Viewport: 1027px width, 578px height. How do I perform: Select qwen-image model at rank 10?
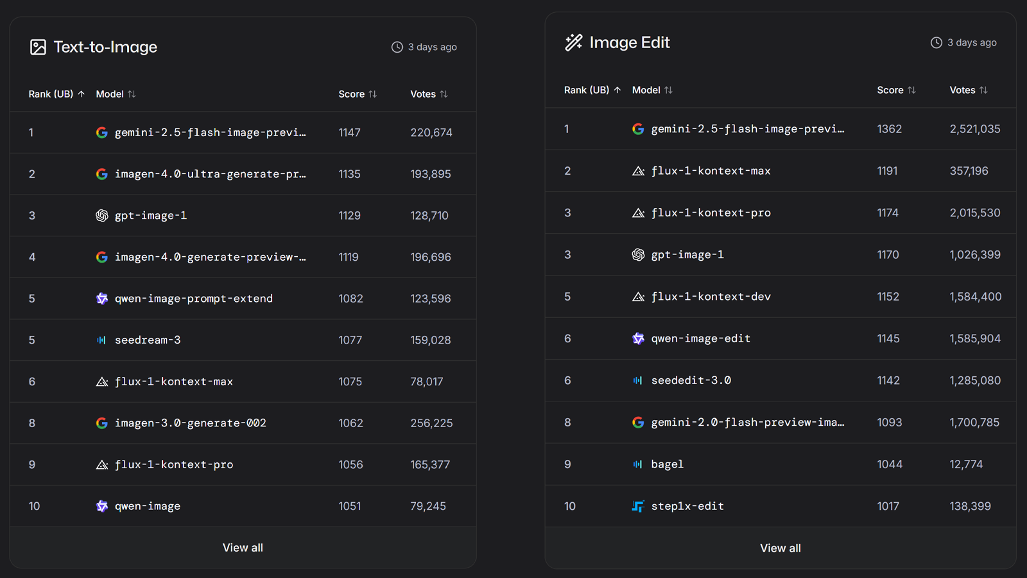click(x=148, y=506)
